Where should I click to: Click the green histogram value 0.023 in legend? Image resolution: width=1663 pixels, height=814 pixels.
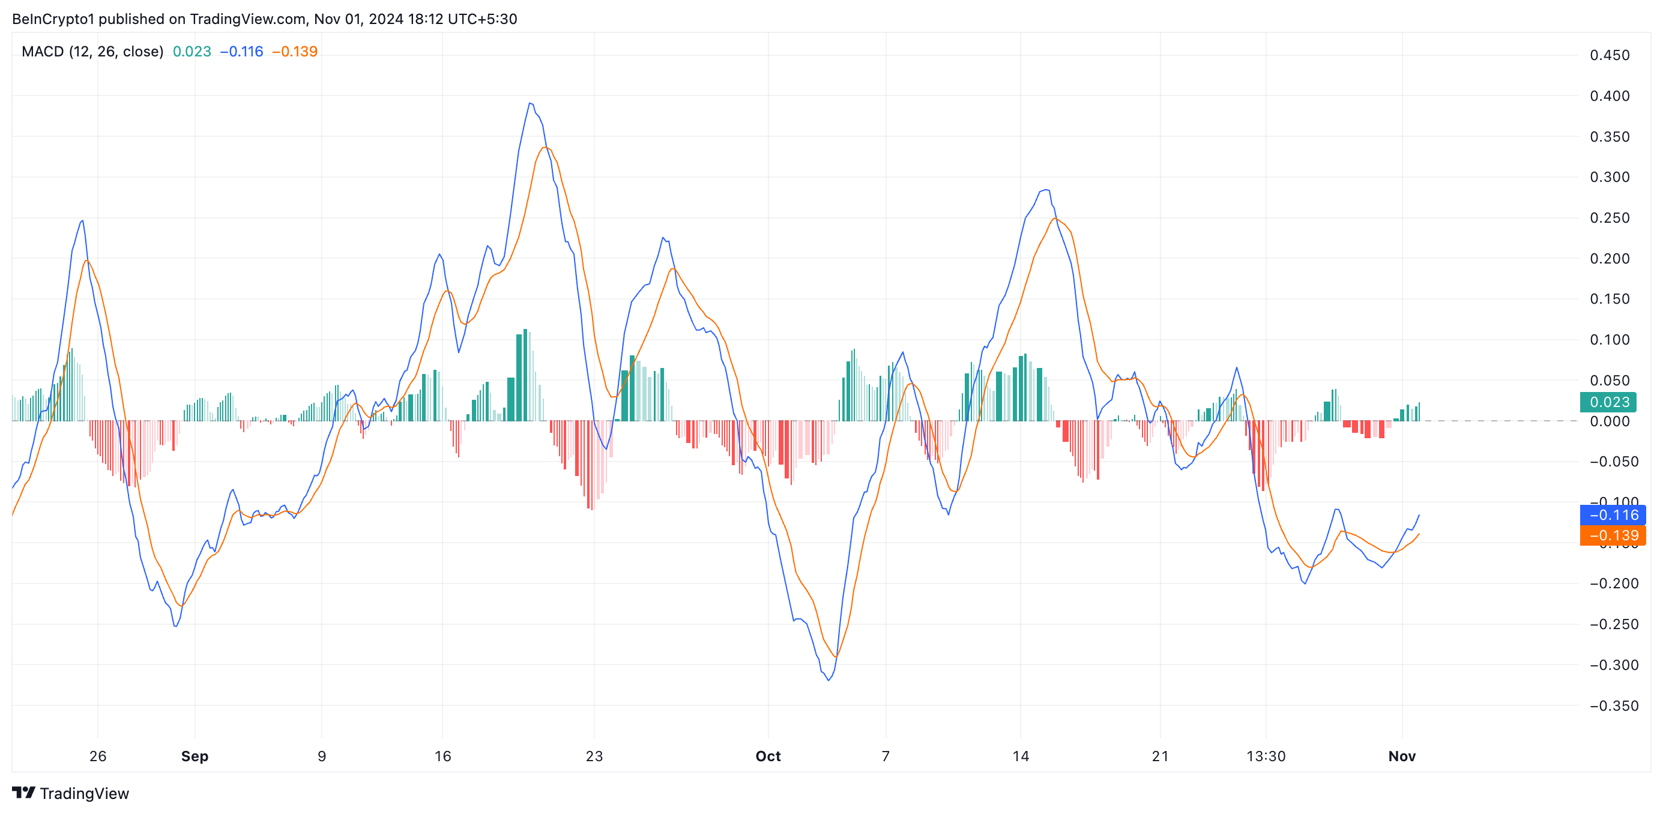pos(192,52)
